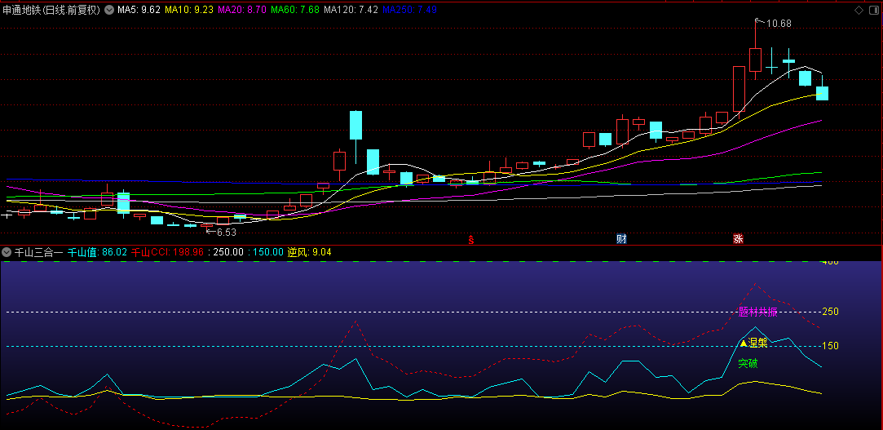Click the 申通地铁(日线.前复权) chart title
Image resolution: width=883 pixels, height=430 pixels.
point(51,10)
